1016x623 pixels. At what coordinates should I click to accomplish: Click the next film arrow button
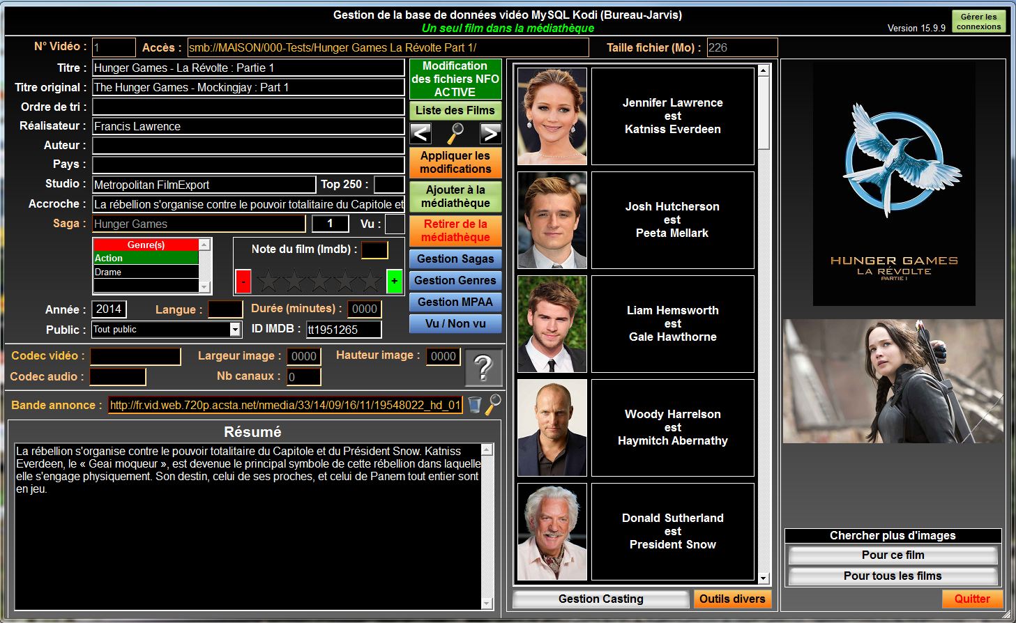490,133
